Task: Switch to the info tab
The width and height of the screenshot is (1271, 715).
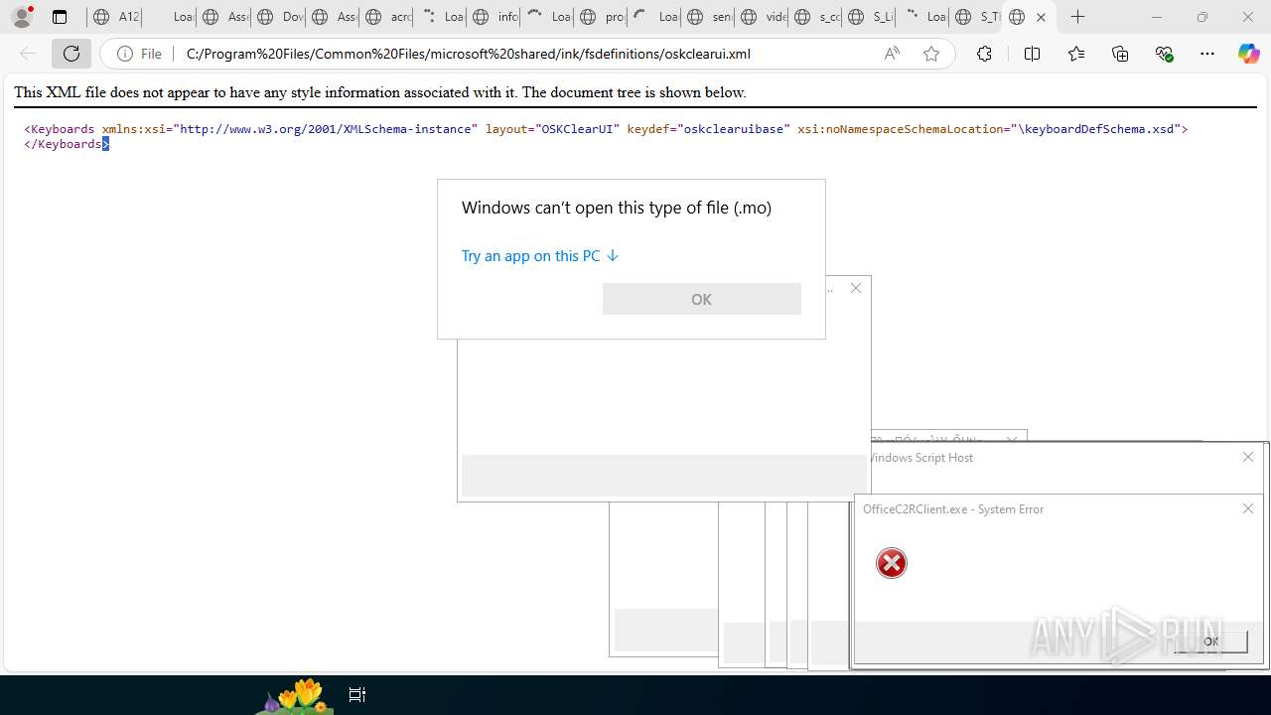Action: click(x=494, y=17)
